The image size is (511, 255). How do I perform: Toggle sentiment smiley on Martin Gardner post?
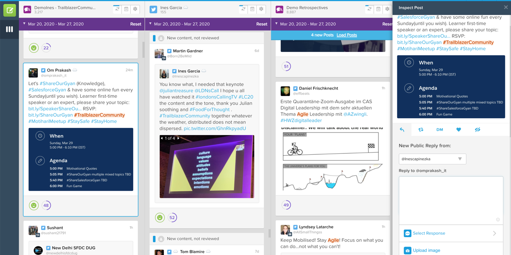tap(160, 218)
